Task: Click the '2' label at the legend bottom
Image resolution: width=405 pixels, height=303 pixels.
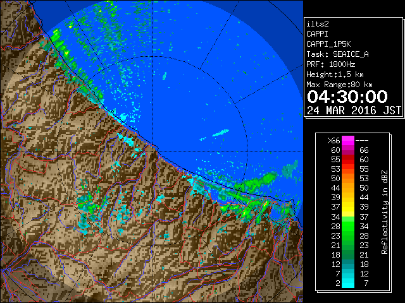Action: click(337, 283)
